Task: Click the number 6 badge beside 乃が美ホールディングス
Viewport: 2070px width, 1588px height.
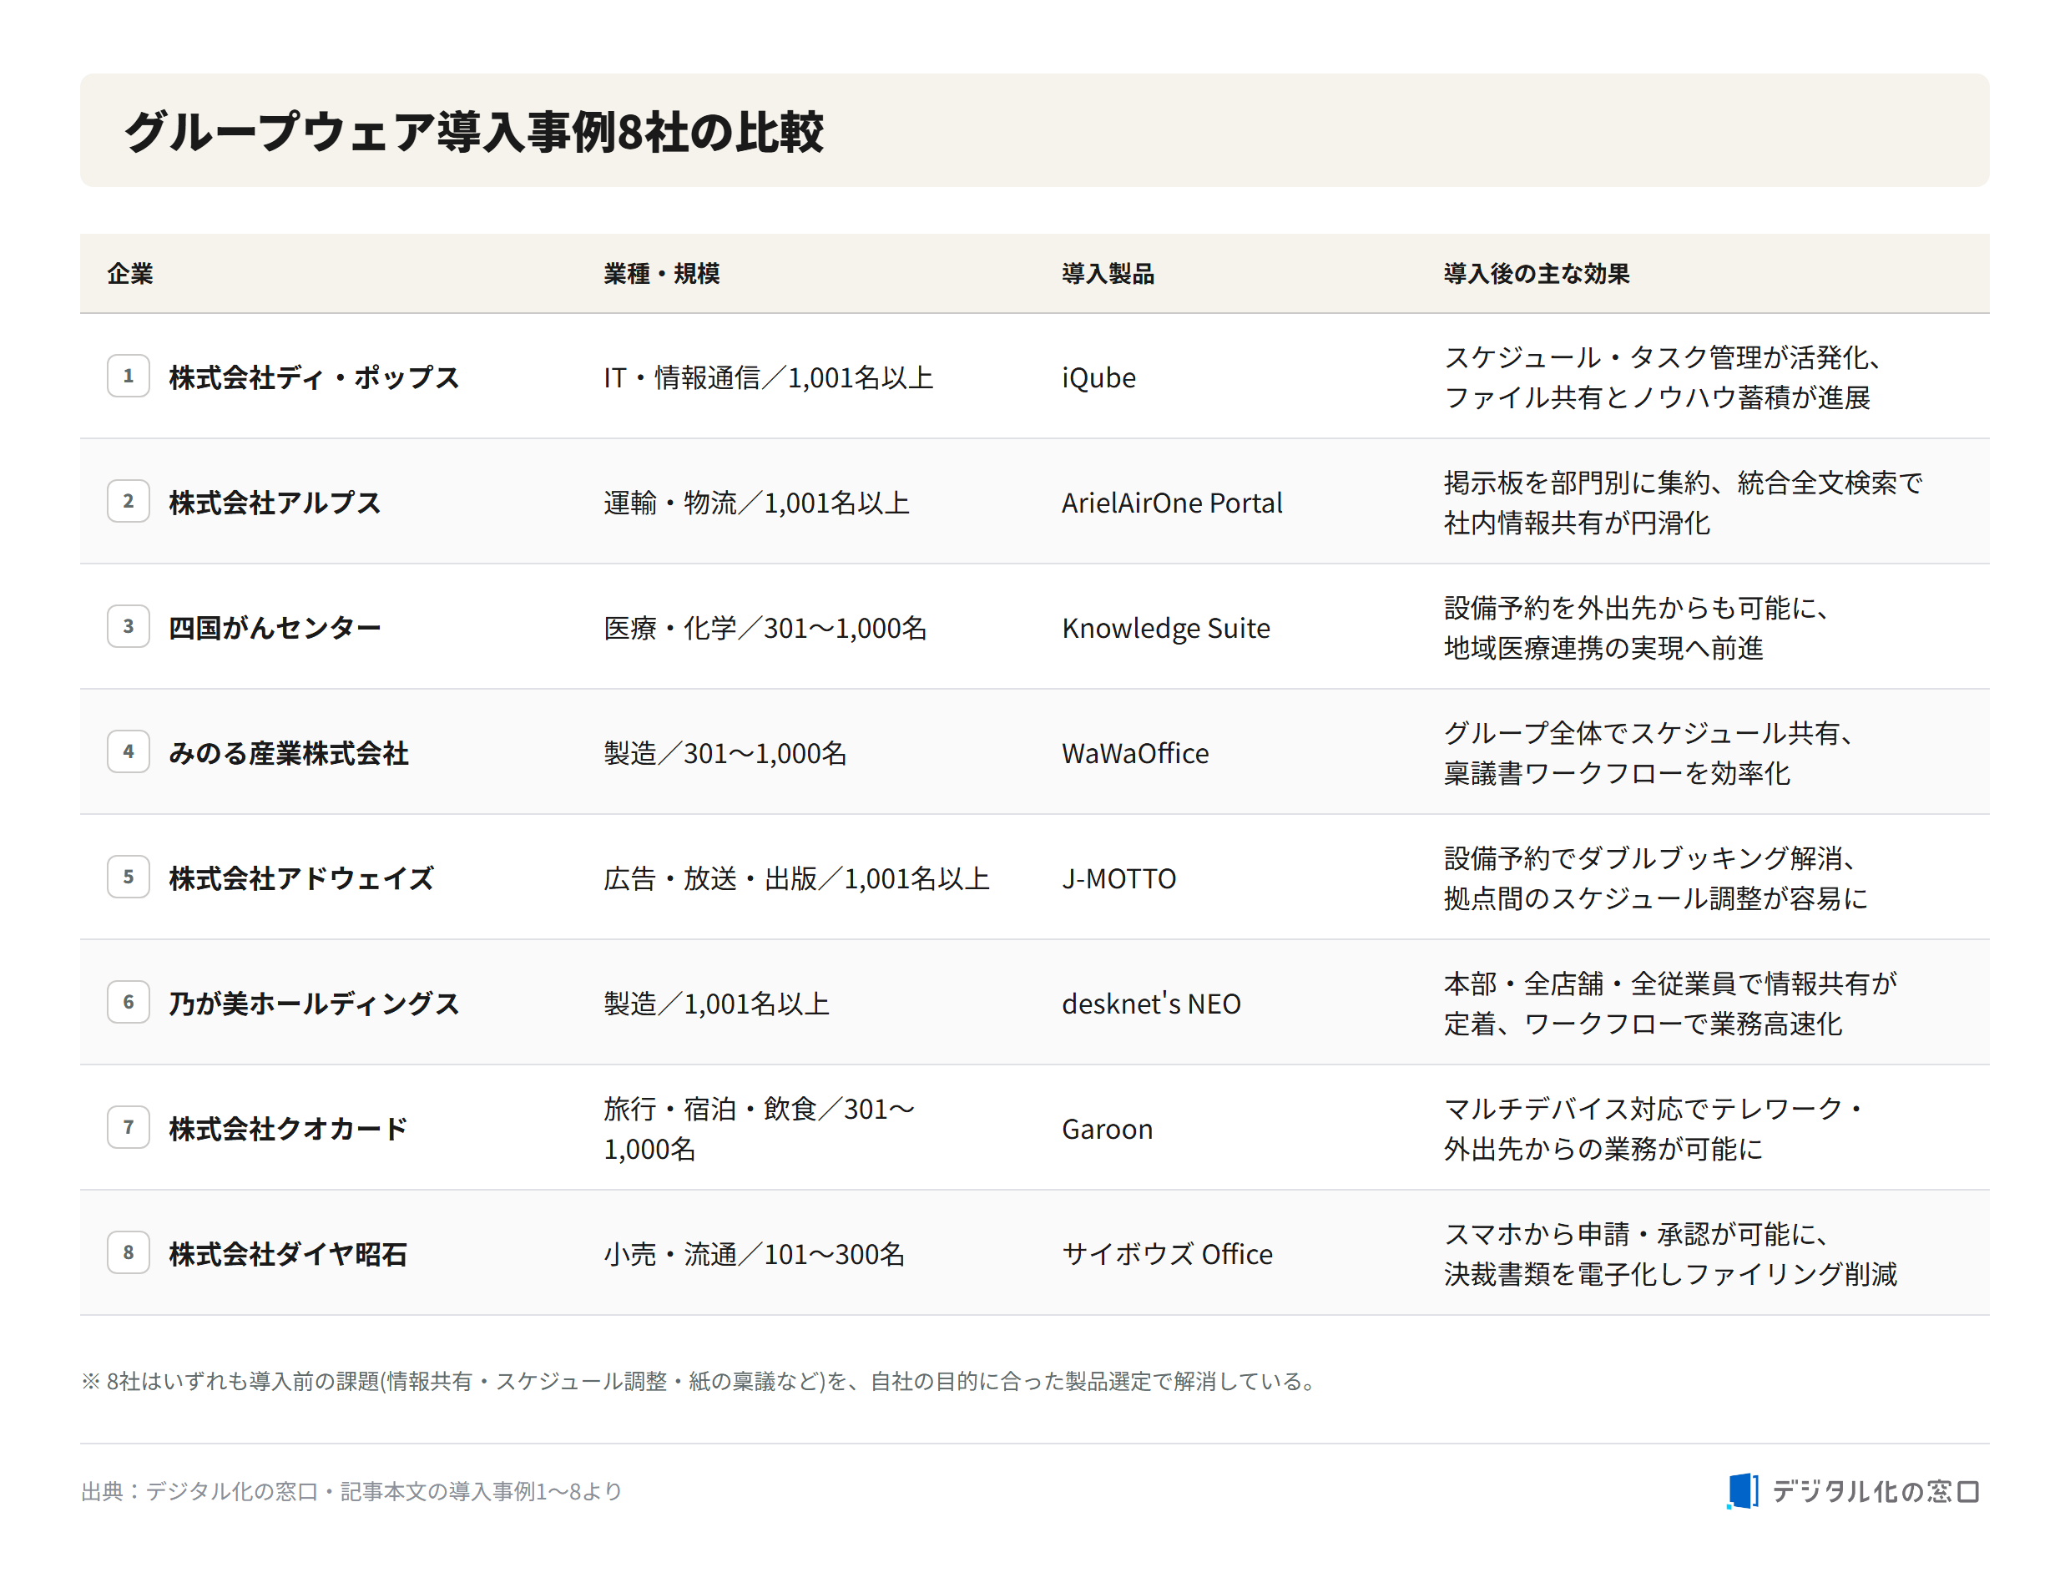Action: 129,1002
